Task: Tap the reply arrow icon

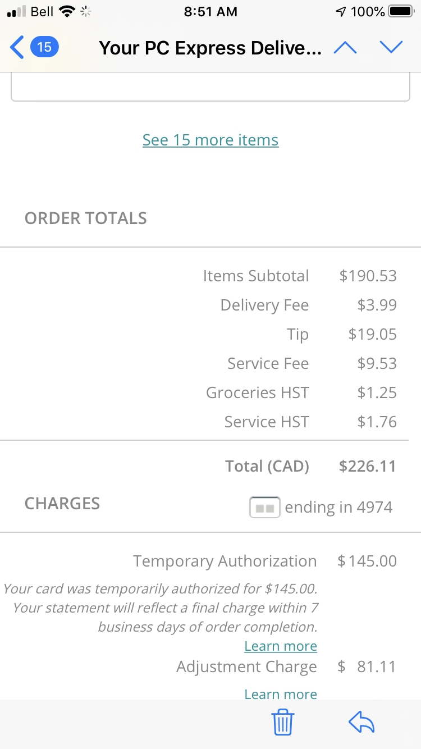Action: [x=361, y=722]
